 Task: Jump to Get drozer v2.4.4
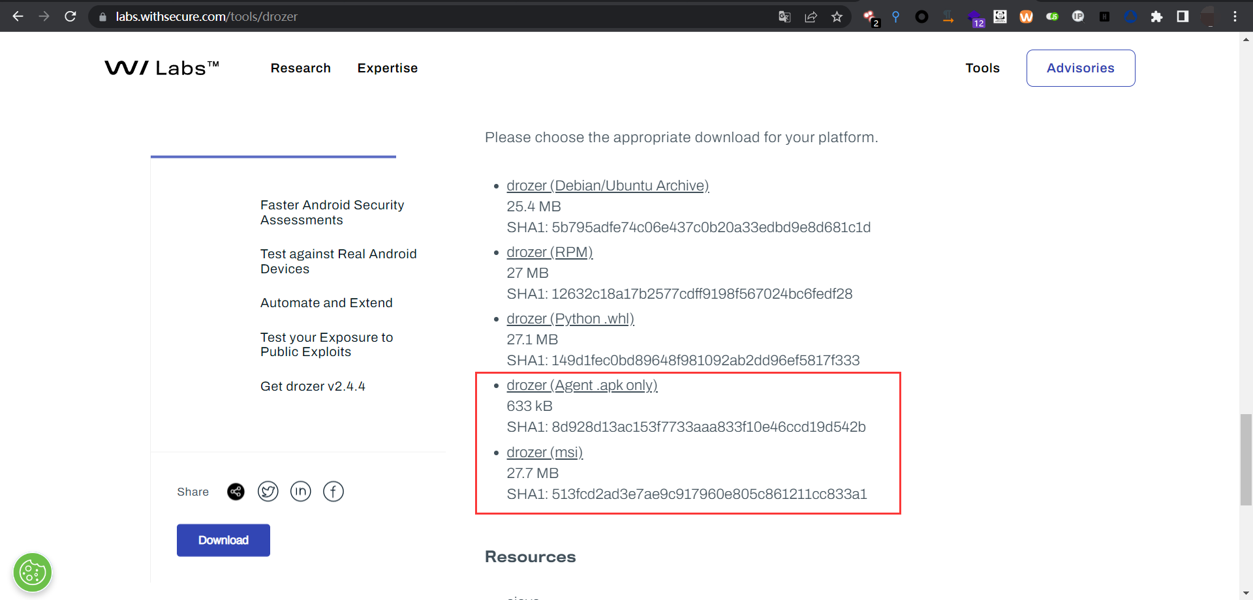tap(313, 386)
